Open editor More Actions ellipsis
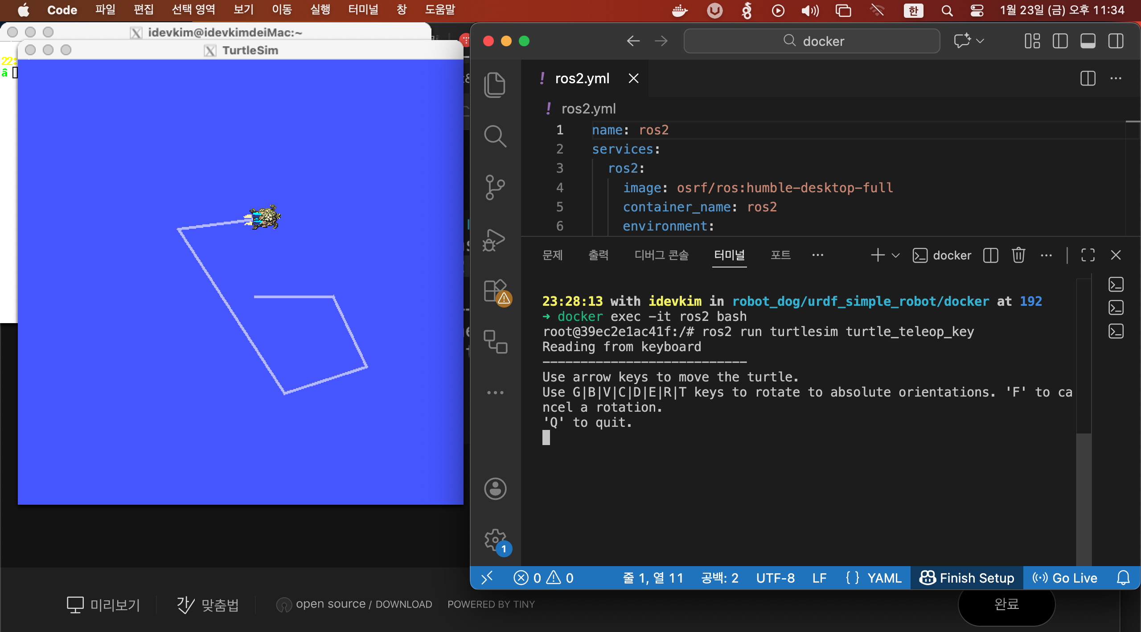The height and width of the screenshot is (632, 1141). 1116,78
